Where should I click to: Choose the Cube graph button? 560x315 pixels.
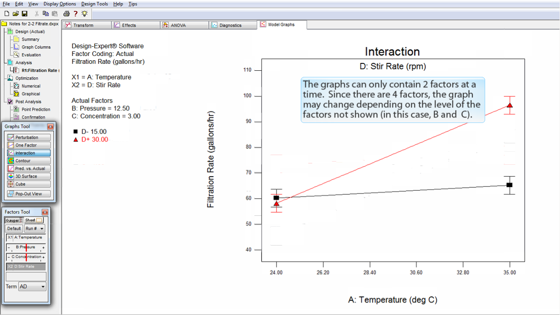pos(29,184)
